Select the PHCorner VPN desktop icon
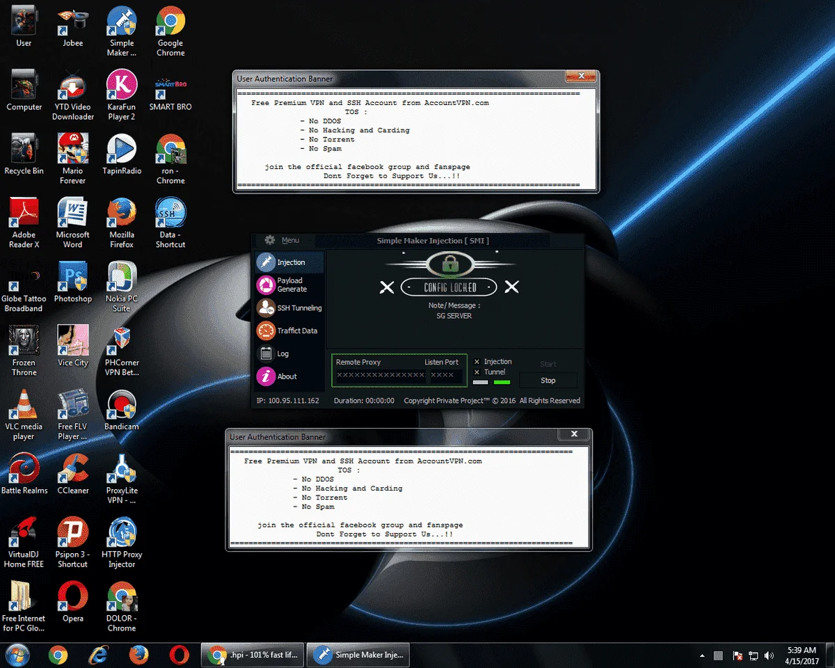This screenshot has width=835, height=668. coord(122,351)
